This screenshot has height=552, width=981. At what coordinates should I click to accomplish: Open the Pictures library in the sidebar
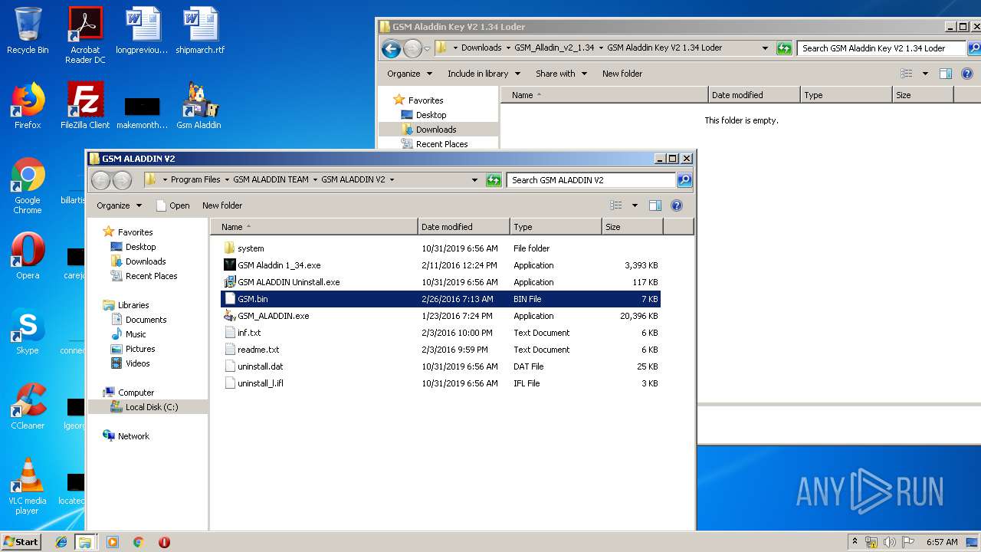click(140, 349)
